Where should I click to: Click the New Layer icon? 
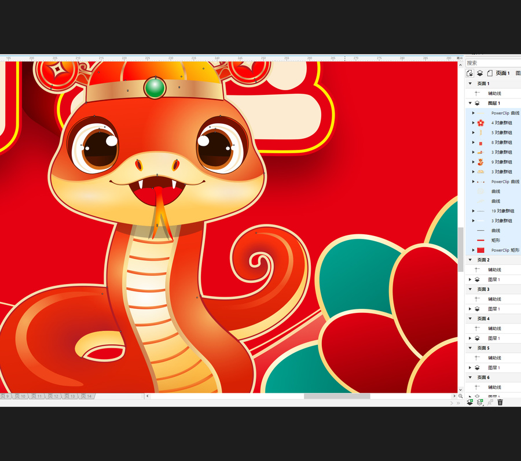(x=470, y=402)
